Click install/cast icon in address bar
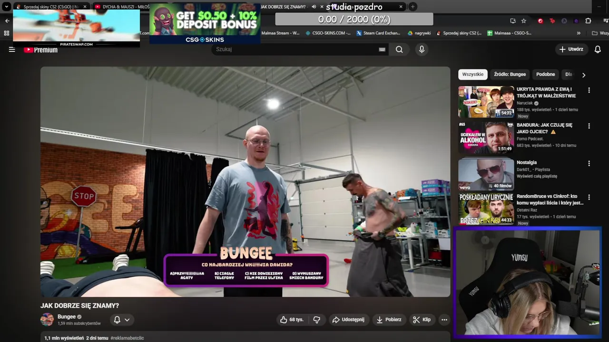Viewport: 609px width, 342px height. pyautogui.click(x=512, y=21)
